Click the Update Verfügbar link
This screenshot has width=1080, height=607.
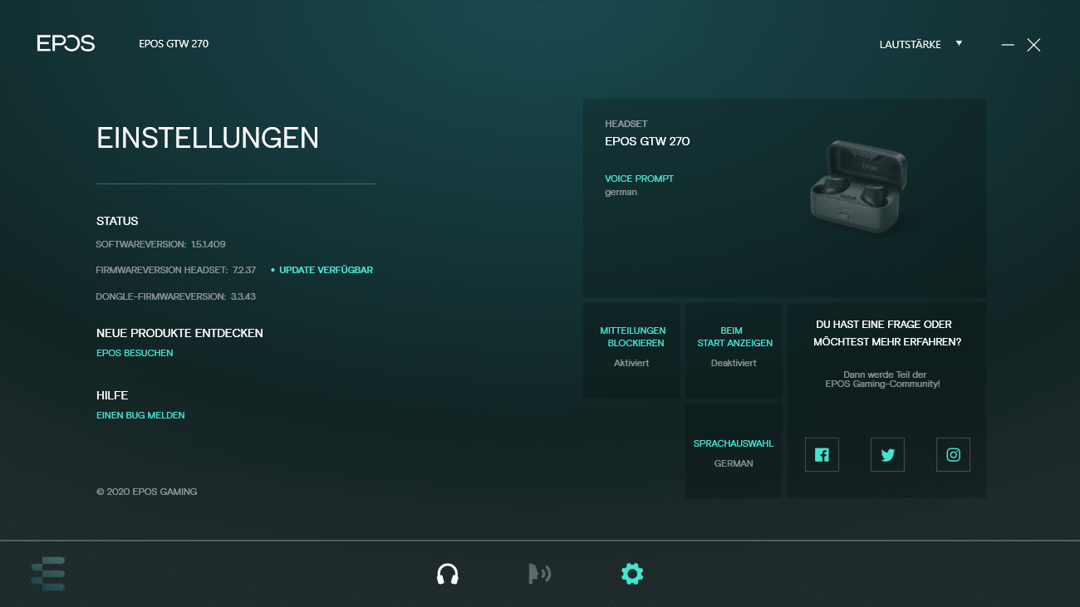point(326,271)
